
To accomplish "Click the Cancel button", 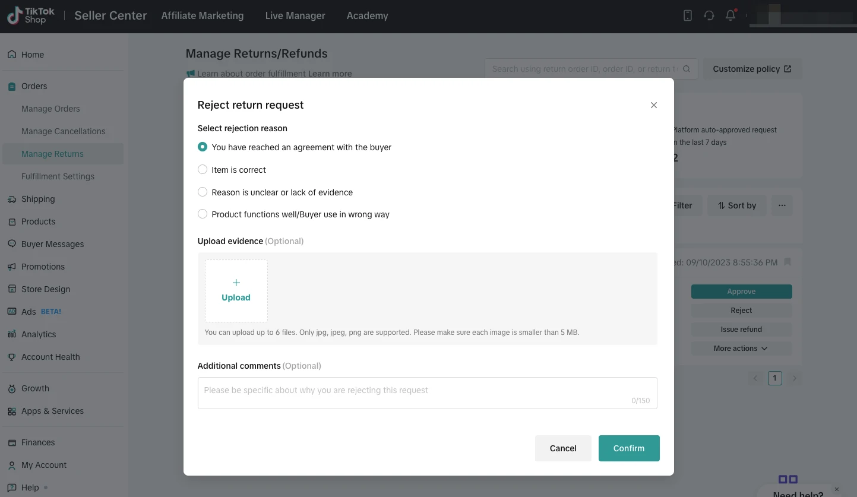I will [562, 448].
